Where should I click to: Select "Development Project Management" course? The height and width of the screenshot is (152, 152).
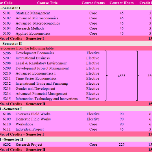coord(42,68)
